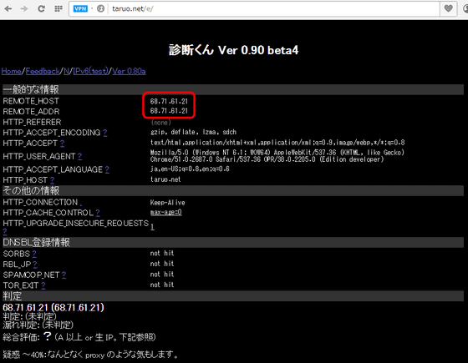Open the IPv6(test) link
Viewport: 468px width, 363px height.
[x=91, y=71]
